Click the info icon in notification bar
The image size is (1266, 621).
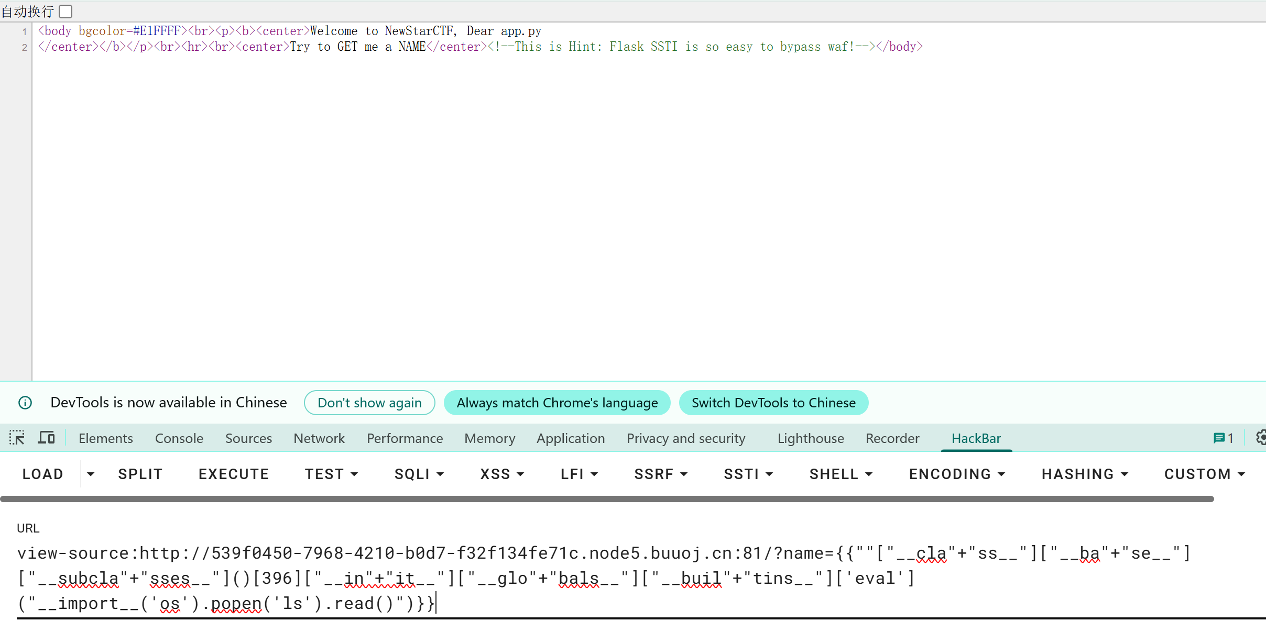click(25, 403)
